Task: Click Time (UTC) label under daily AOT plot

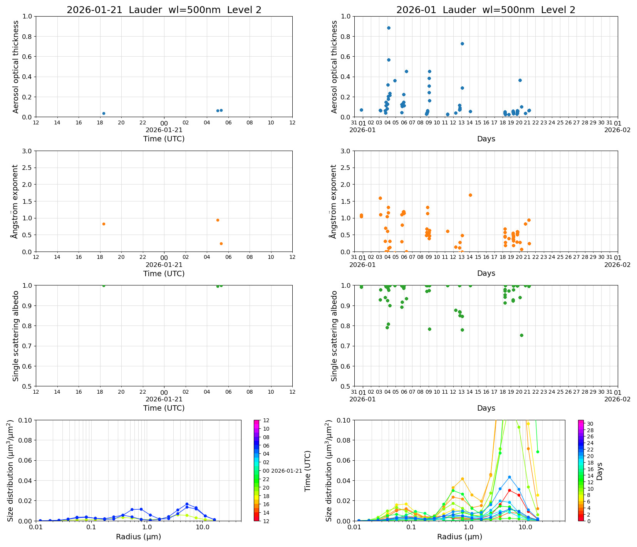Action: click(x=164, y=139)
